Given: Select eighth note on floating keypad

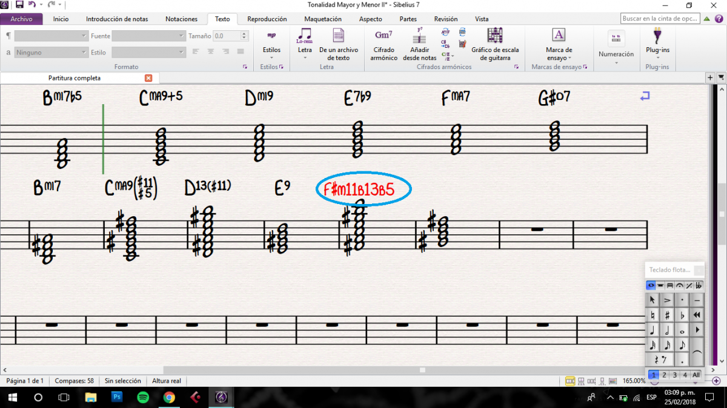Looking at the screenshot, I should [683, 346].
